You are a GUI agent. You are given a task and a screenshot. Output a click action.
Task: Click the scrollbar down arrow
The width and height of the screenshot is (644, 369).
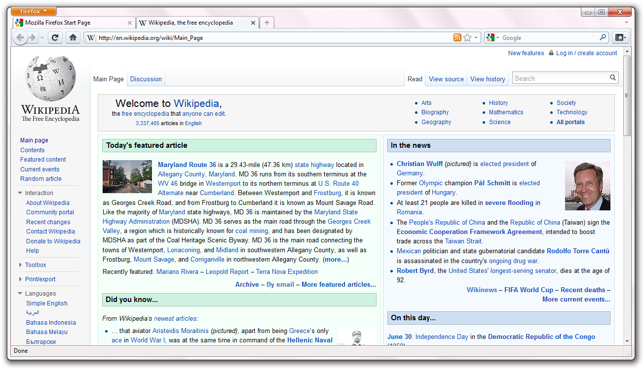(627, 341)
